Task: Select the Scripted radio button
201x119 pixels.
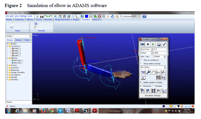Action: (153, 86)
